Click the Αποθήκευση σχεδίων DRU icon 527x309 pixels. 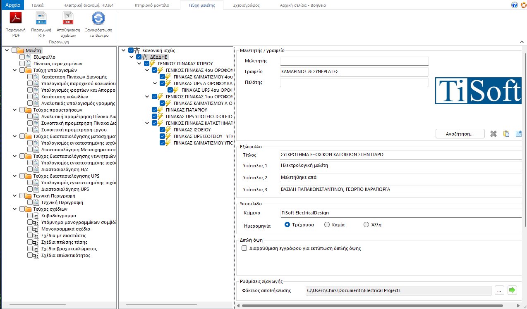(x=67, y=23)
